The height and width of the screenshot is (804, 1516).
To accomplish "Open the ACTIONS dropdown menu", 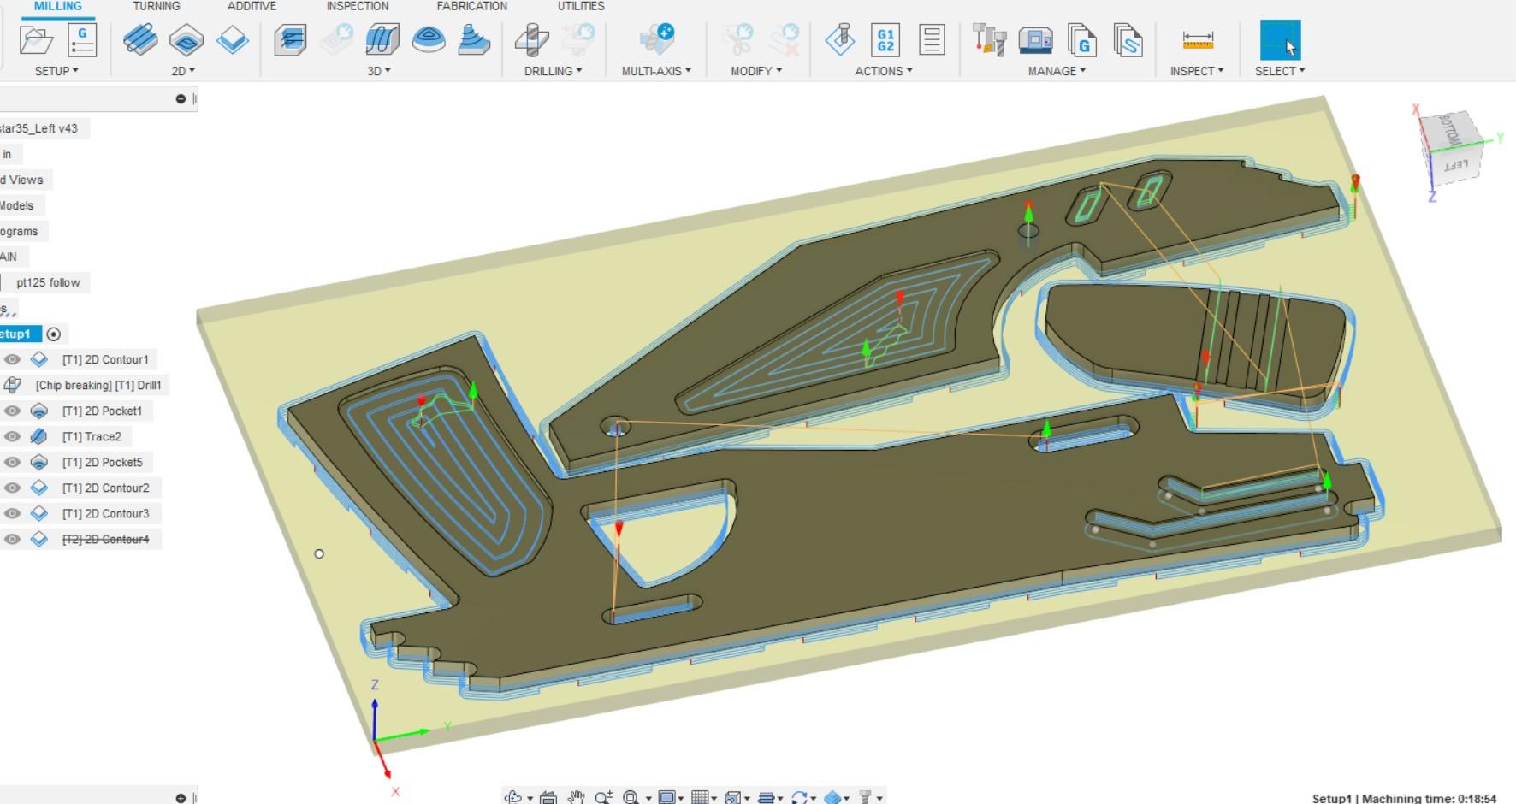I will 884,71.
